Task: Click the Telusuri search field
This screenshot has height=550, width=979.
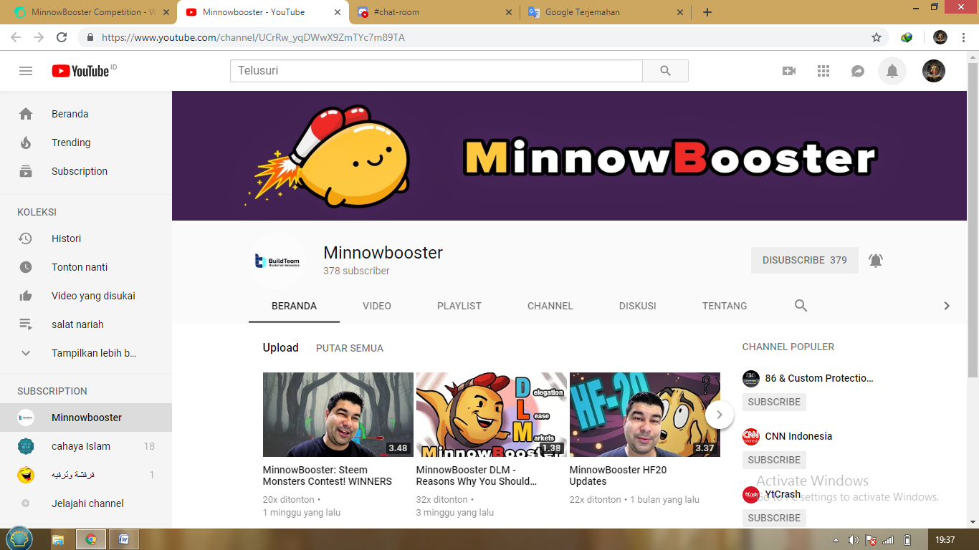Action: pyautogui.click(x=436, y=71)
